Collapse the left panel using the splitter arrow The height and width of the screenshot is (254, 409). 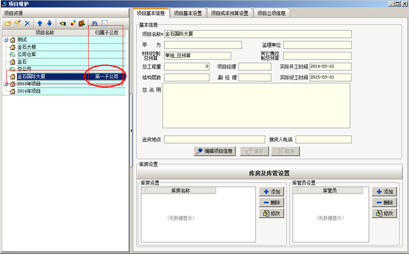tap(132, 131)
